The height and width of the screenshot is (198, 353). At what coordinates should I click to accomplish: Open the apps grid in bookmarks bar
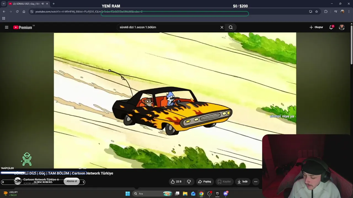(x=4, y=18)
